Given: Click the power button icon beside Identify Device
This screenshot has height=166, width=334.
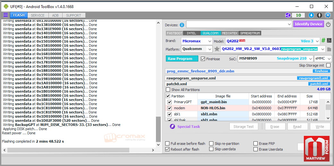Looking at the screenshot, I should 328,24.
